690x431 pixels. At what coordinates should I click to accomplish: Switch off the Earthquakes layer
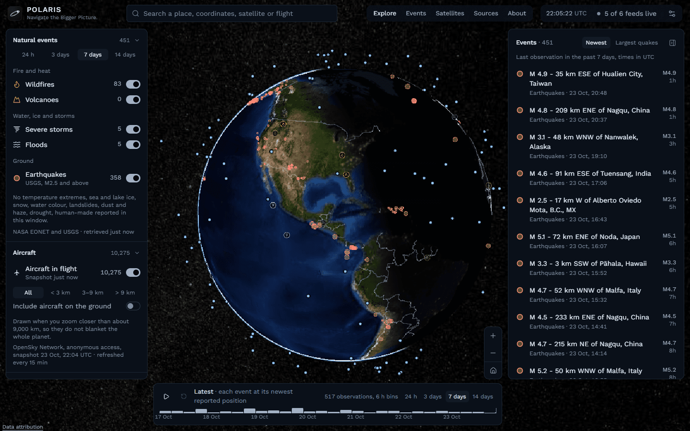coord(133,178)
